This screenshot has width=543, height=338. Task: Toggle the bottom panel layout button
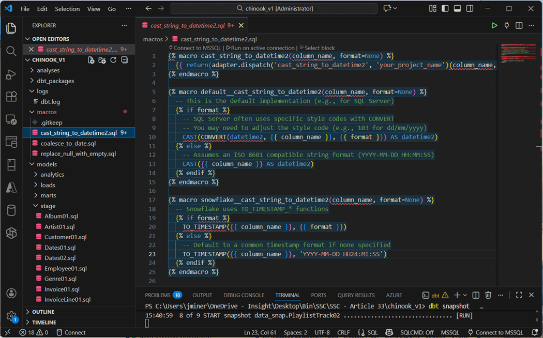coord(457,9)
